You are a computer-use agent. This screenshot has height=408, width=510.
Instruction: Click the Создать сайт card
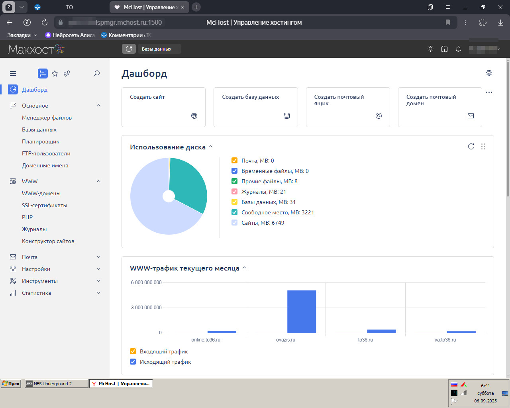(163, 107)
